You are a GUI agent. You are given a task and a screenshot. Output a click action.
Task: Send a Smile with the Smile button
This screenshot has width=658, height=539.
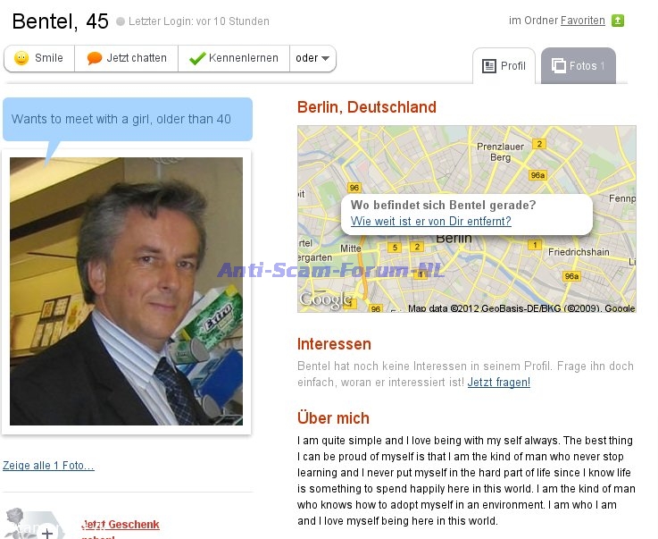(x=39, y=58)
